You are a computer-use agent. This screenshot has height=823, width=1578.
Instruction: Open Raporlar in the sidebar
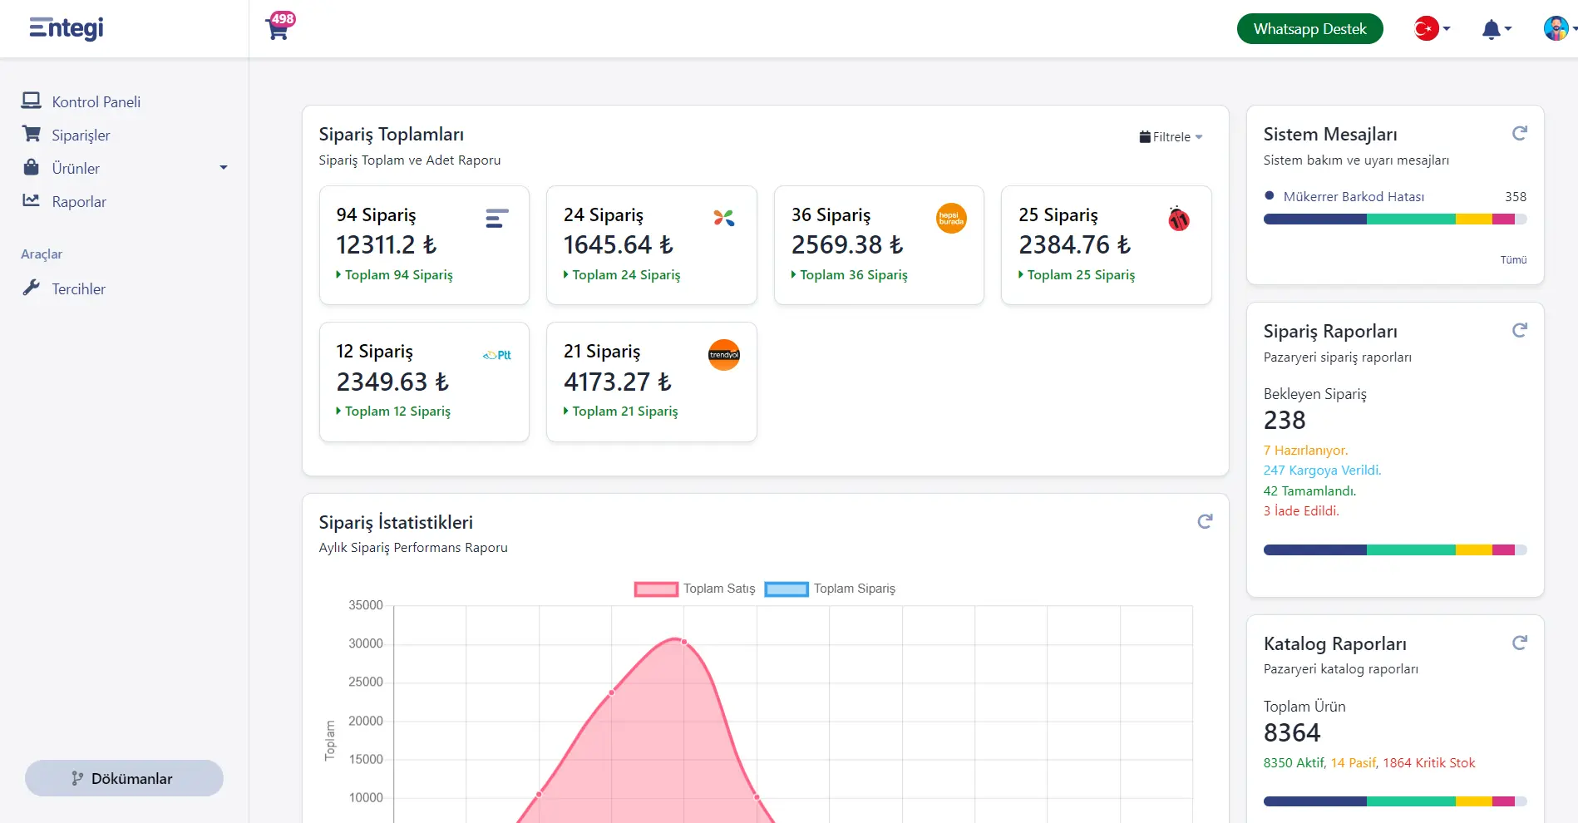79,201
